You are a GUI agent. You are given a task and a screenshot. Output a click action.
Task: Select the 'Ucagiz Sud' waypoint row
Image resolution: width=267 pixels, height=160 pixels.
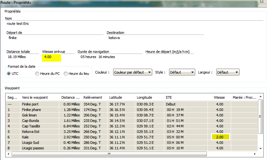(132, 143)
